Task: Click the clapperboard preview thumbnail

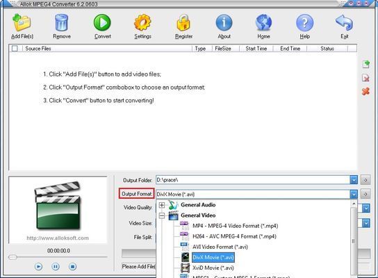Action: 58,205
